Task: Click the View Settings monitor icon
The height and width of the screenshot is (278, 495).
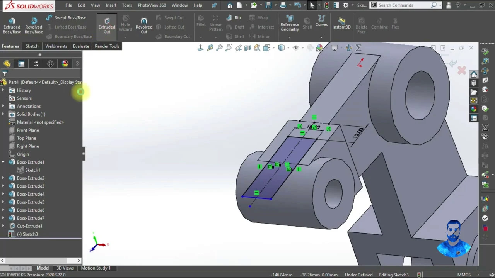Action: (x=335, y=48)
